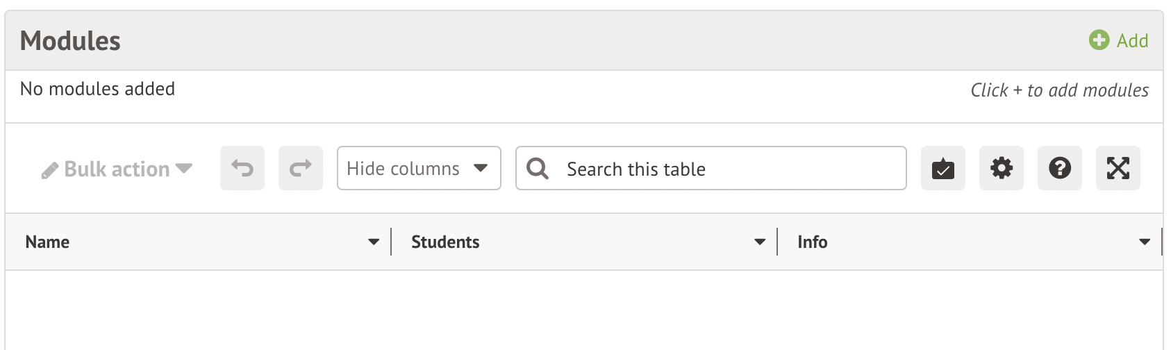Open the Hide columns dropdown
The image size is (1171, 350).
coord(404,168)
